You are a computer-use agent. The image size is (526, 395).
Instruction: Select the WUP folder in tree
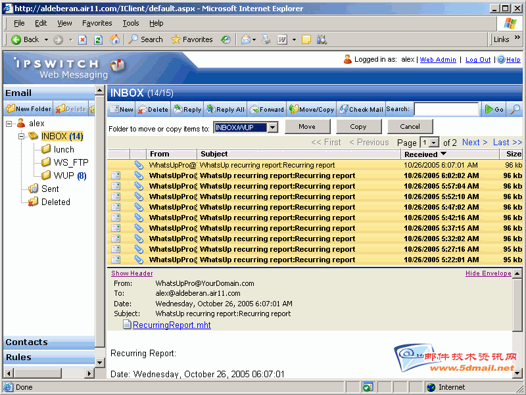pyautogui.click(x=64, y=175)
